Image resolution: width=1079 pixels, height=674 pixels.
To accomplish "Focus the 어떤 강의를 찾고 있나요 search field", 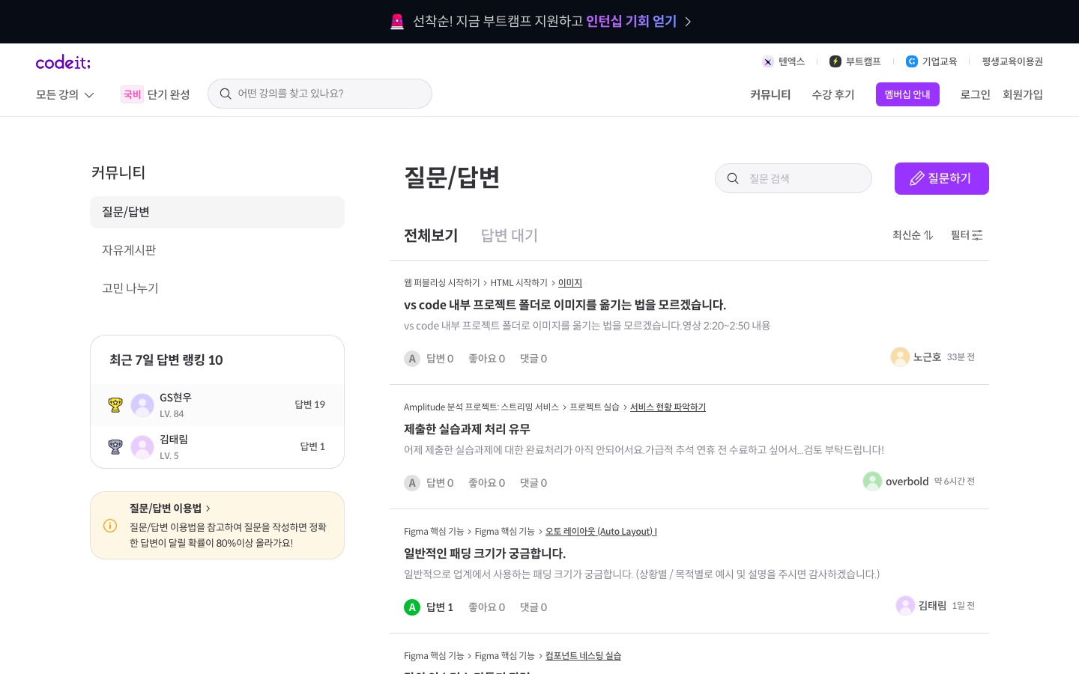I will (320, 94).
